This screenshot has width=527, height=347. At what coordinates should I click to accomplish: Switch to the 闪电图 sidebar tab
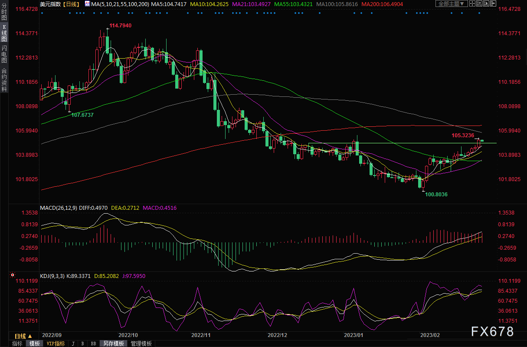(4, 54)
